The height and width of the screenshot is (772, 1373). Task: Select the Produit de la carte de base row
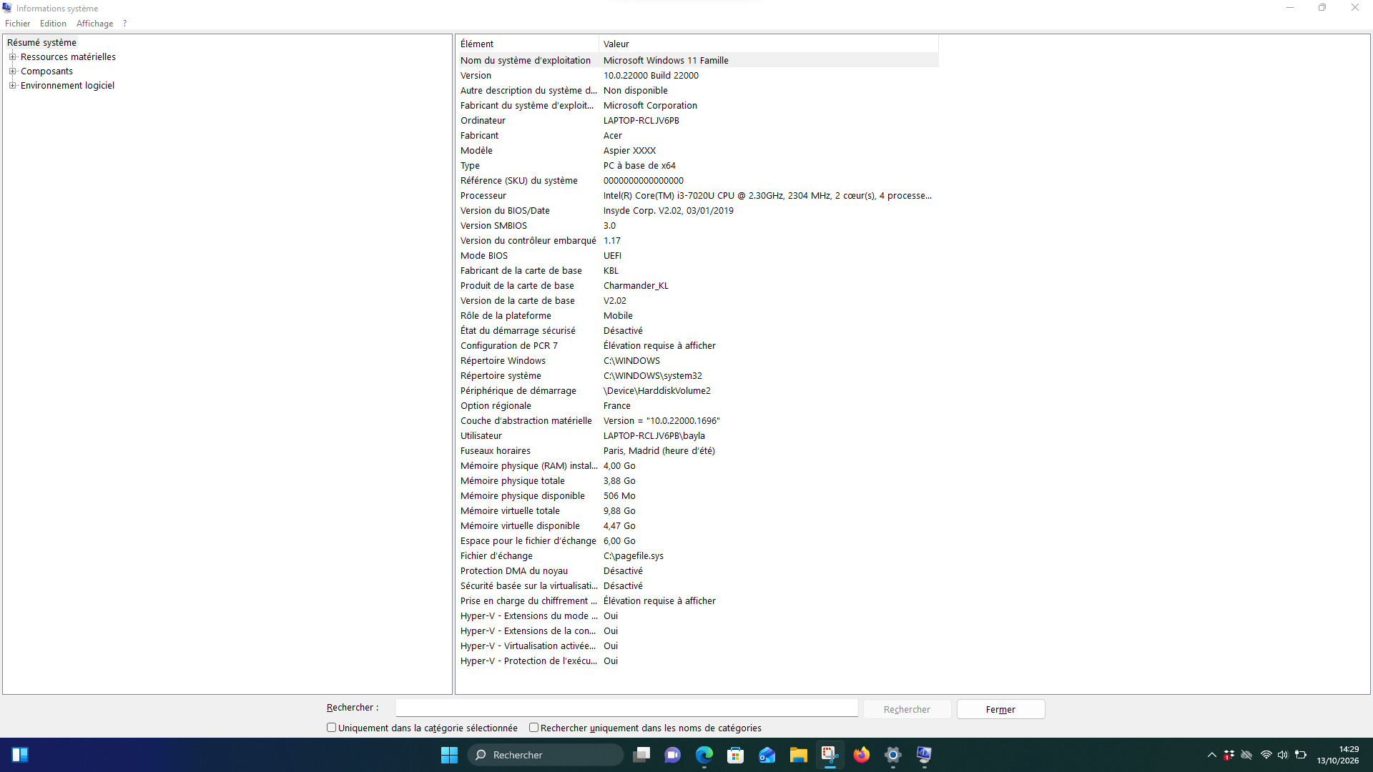(698, 286)
